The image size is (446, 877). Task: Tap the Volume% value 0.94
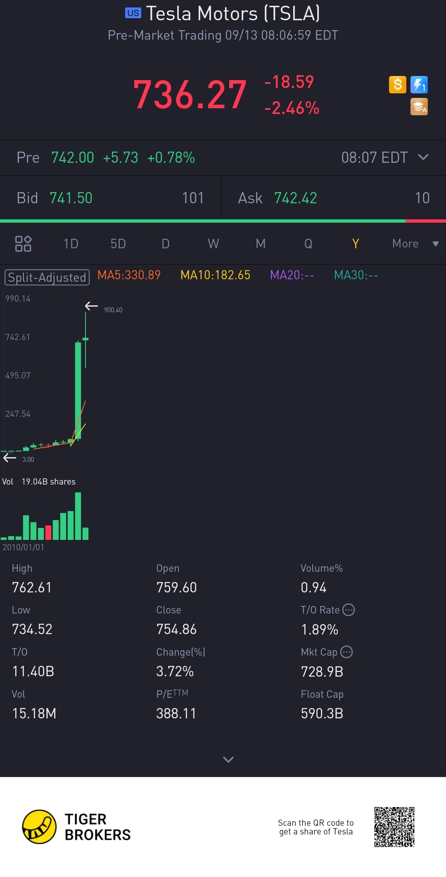[313, 587]
